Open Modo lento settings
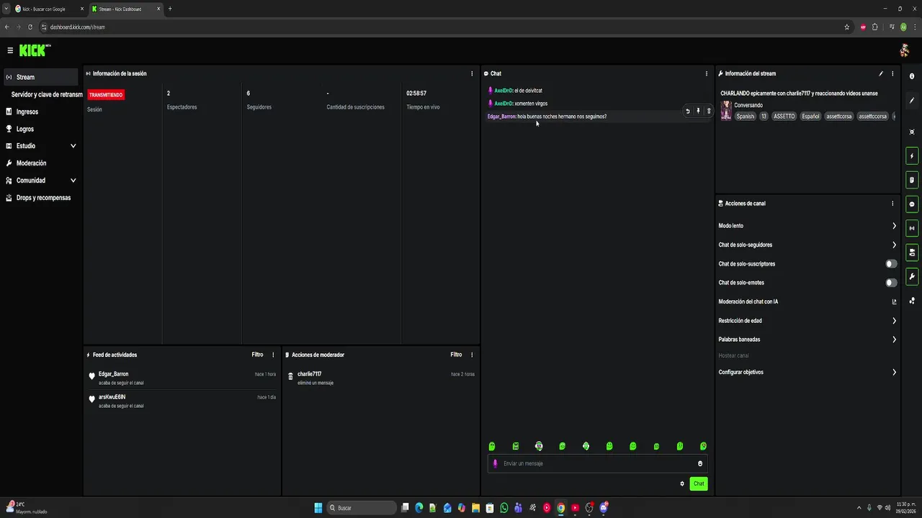Image resolution: width=922 pixels, height=518 pixels. (807, 226)
